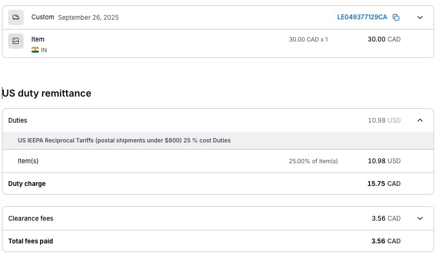Click the Total fees paid label

click(30, 241)
